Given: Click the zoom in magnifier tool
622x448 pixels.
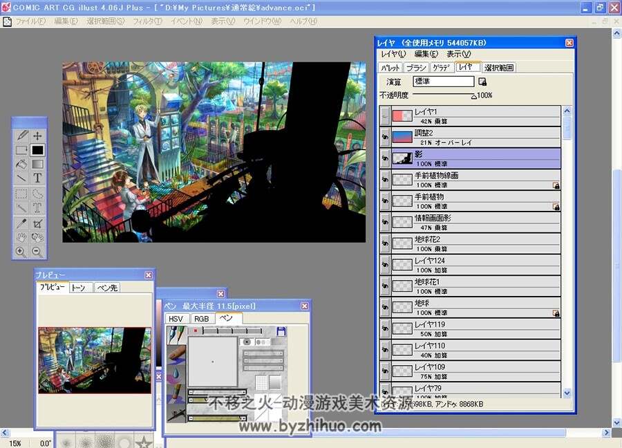Looking at the screenshot, I should pos(21,252).
